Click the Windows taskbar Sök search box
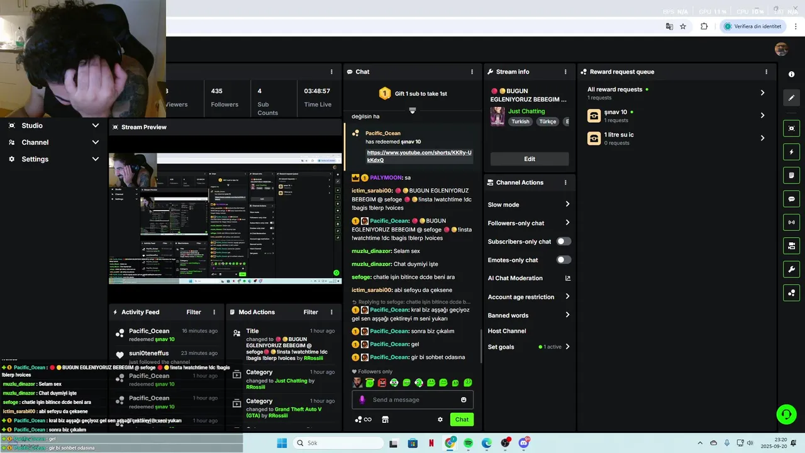 coord(337,443)
